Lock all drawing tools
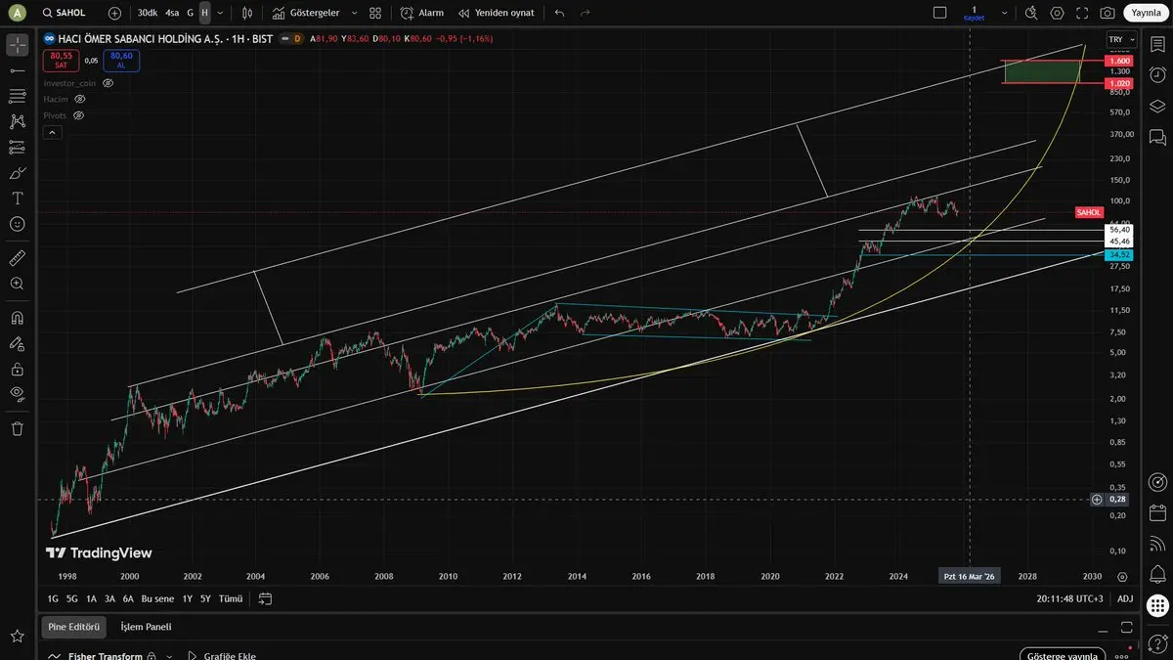 coord(17,369)
